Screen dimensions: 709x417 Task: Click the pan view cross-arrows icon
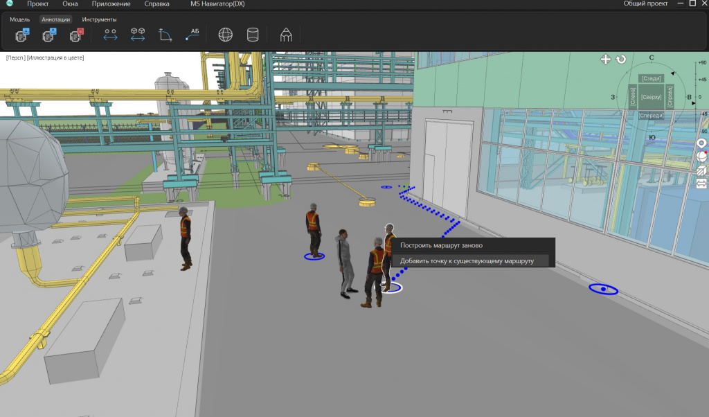[605, 60]
